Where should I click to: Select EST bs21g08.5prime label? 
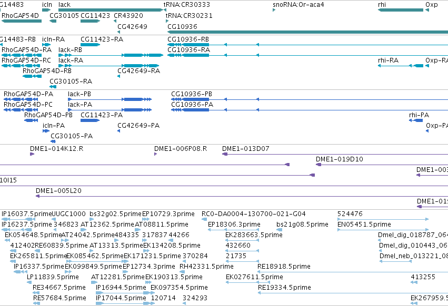click(302, 225)
